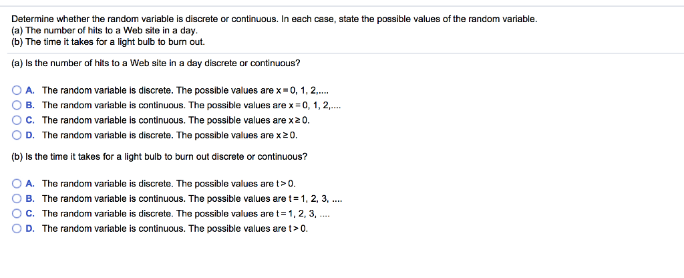Pick radio option D for the Web site hits question
684x278 pixels.
pos(17,135)
